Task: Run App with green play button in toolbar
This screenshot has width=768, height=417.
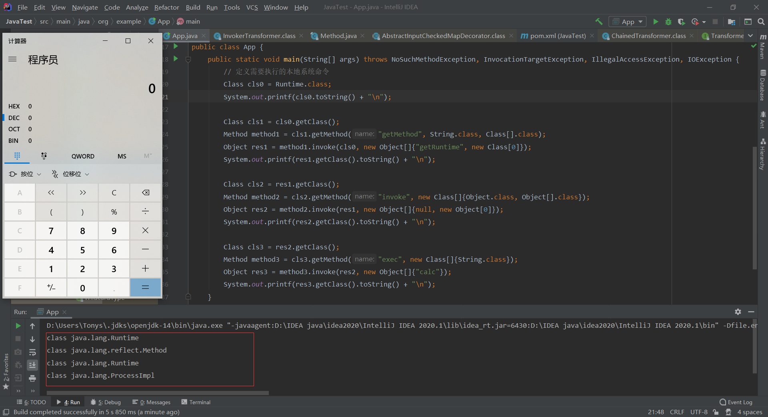Action: [656, 22]
